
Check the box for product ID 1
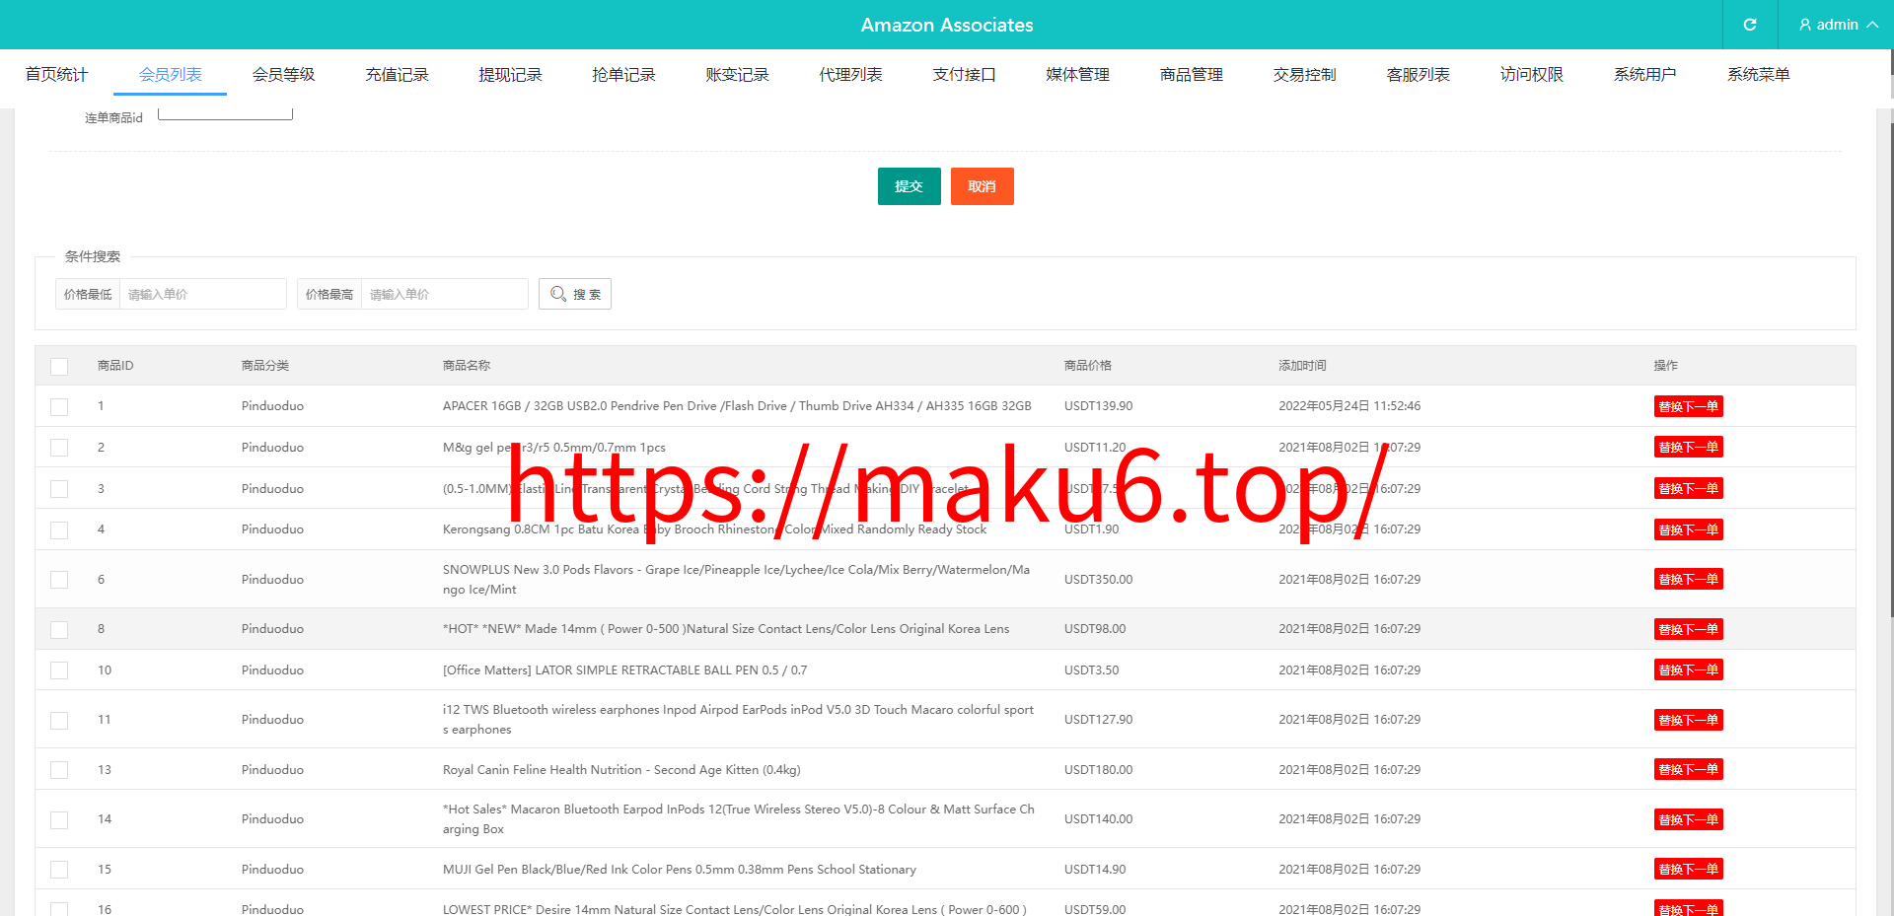tap(59, 406)
